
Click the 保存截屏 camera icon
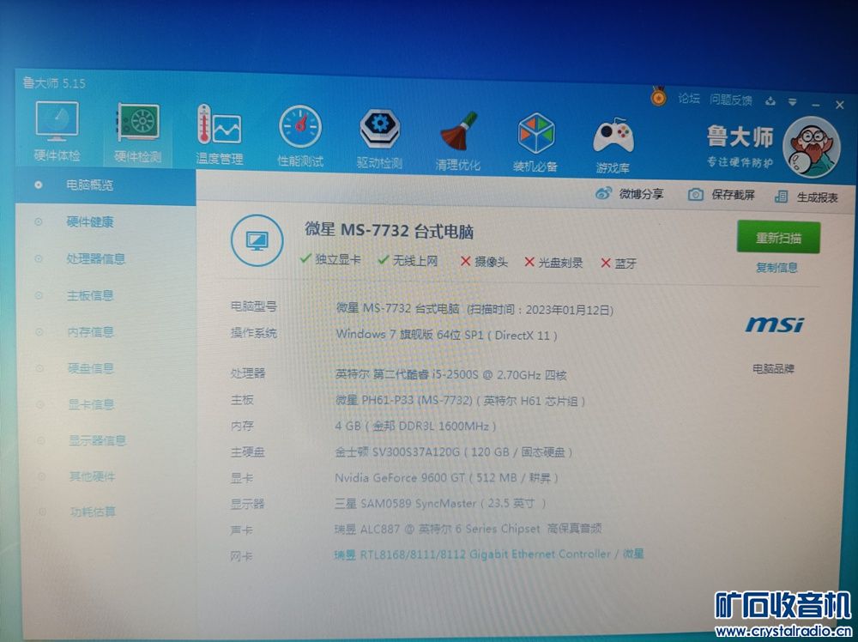click(696, 194)
